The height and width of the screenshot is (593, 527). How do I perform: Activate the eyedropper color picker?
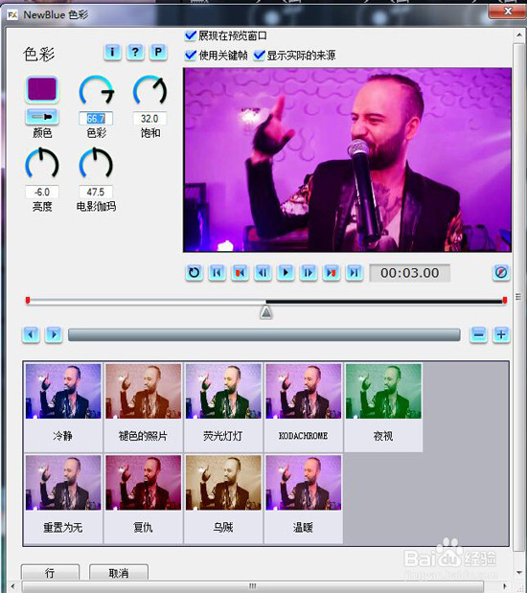42,117
